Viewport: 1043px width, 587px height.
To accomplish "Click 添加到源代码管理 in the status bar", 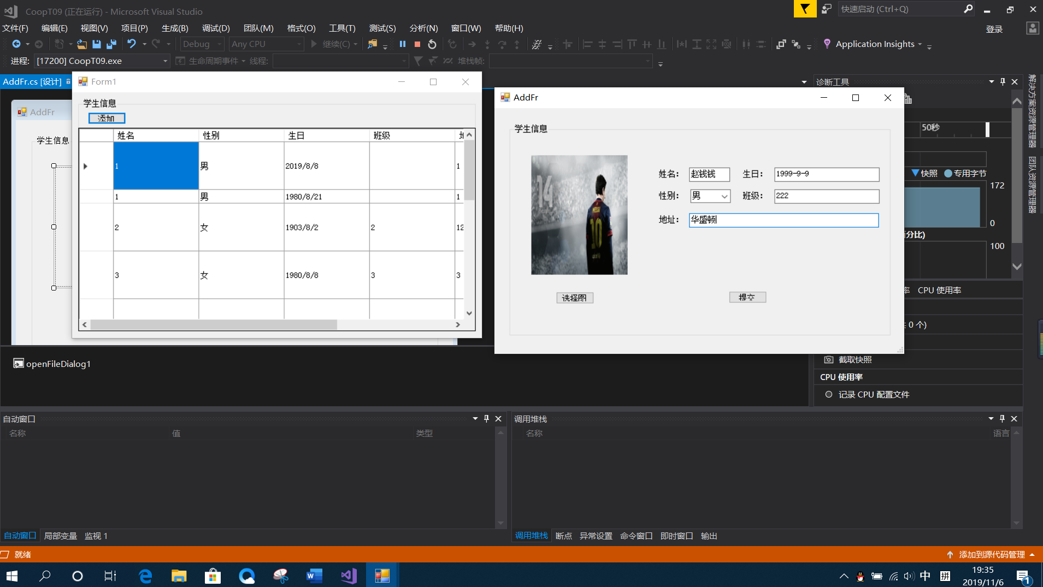I will click(992, 555).
